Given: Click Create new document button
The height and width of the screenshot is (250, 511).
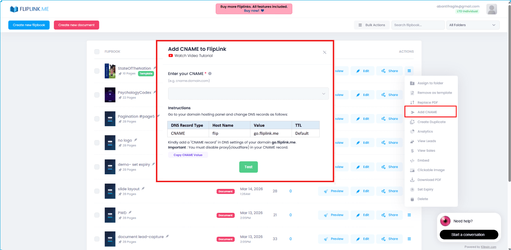Looking at the screenshot, I should [77, 25].
